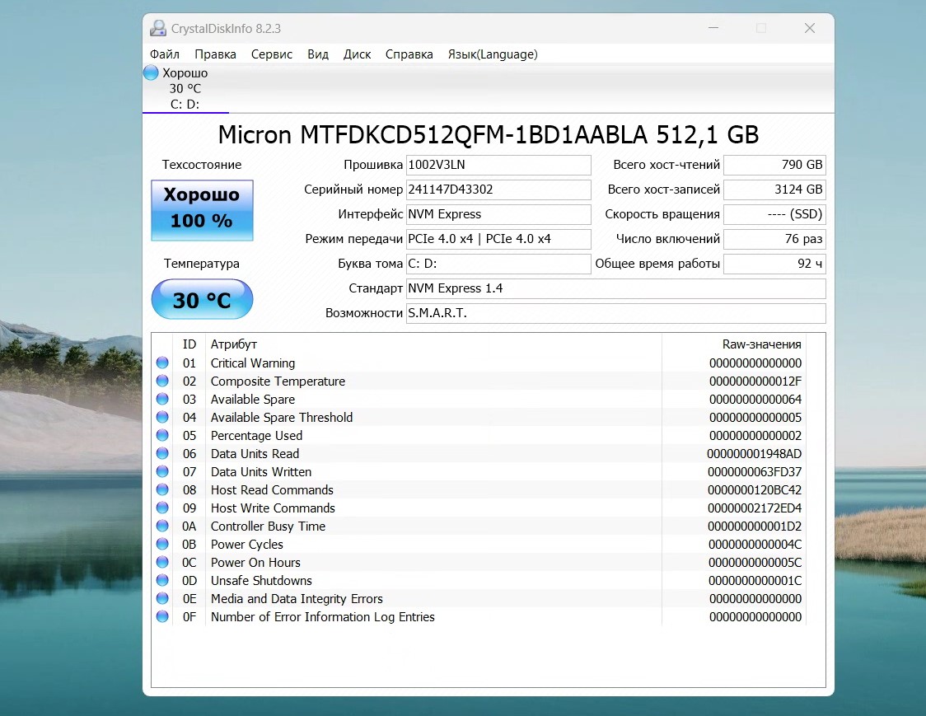Click the Media and Data Integrity Errors indicator
This screenshot has width=926, height=716.
[x=161, y=598]
